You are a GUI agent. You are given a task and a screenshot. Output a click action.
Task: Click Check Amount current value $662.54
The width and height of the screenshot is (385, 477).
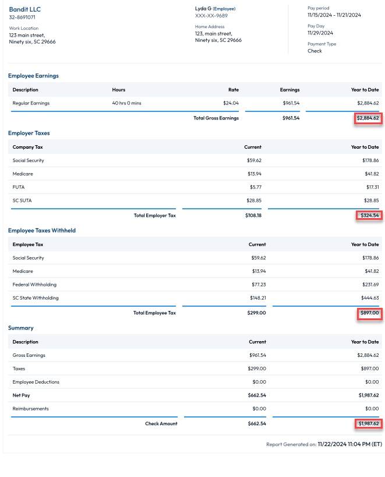pos(257,423)
